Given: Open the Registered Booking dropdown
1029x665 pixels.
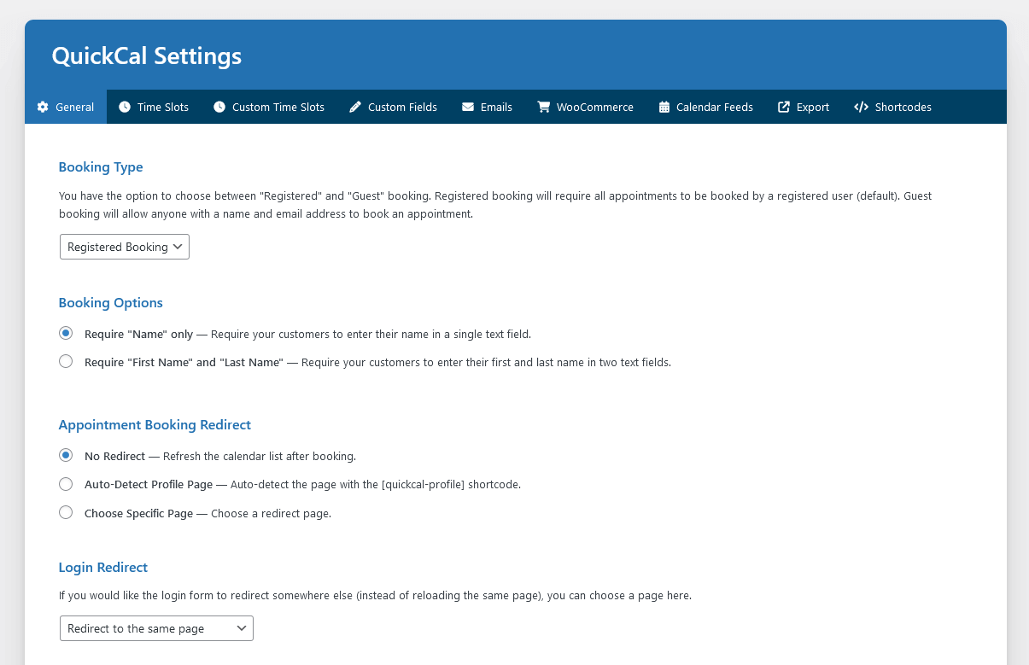Looking at the screenshot, I should pyautogui.click(x=125, y=247).
